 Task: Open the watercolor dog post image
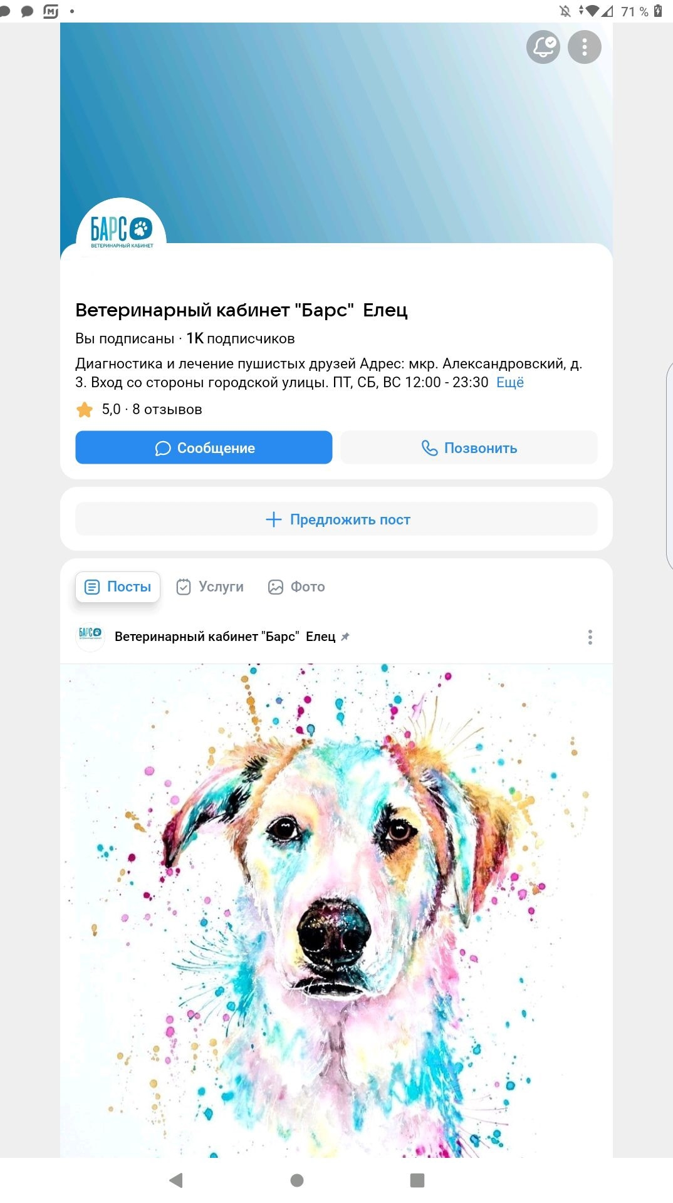point(336,910)
